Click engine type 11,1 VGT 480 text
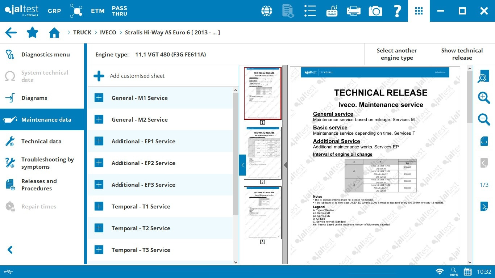 (x=170, y=55)
